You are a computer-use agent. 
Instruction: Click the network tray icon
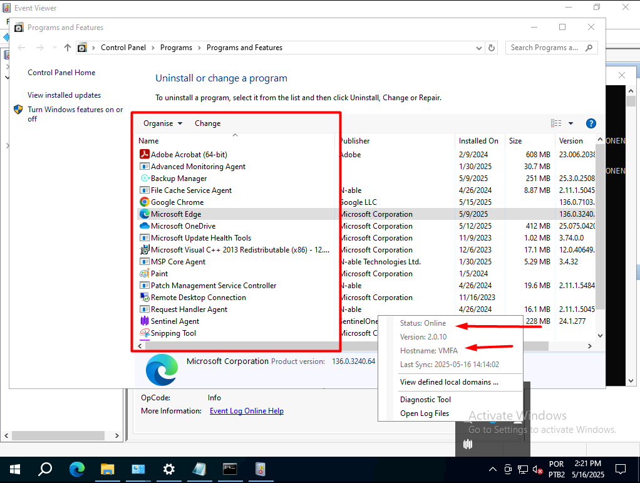(523, 469)
